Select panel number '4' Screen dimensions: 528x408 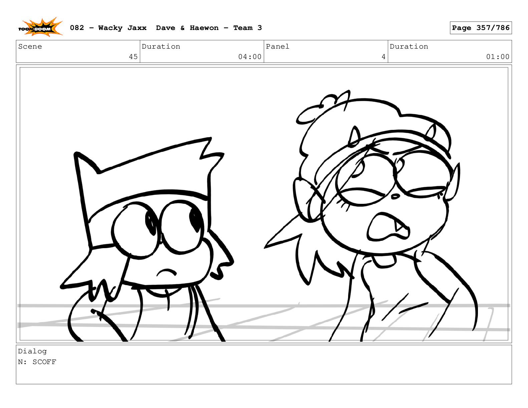coord(383,57)
